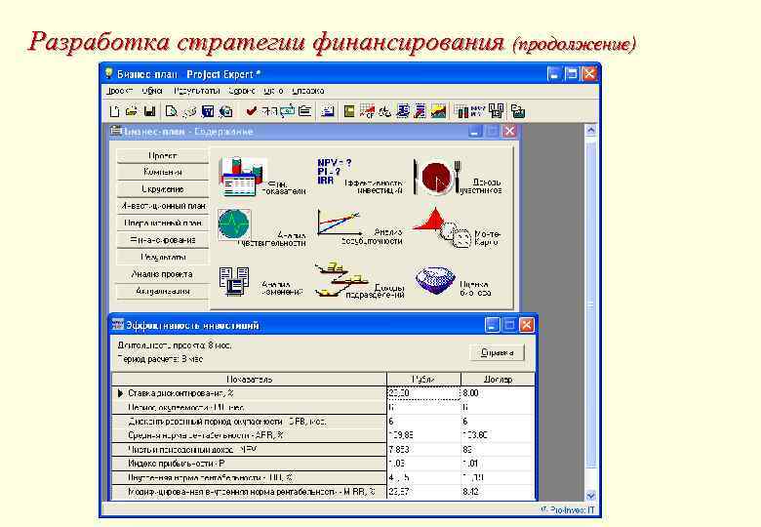761x527 pixels.
Task: Open the sensitivity analysis green pulse icon
Action: coord(262,228)
